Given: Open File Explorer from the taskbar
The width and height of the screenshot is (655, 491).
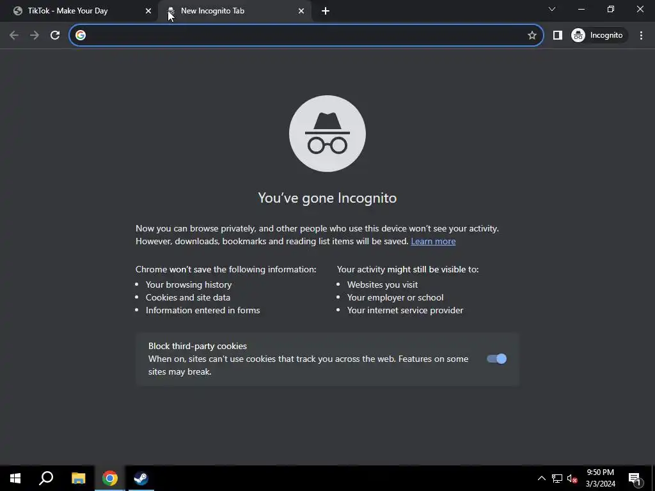Looking at the screenshot, I should pyautogui.click(x=78, y=478).
